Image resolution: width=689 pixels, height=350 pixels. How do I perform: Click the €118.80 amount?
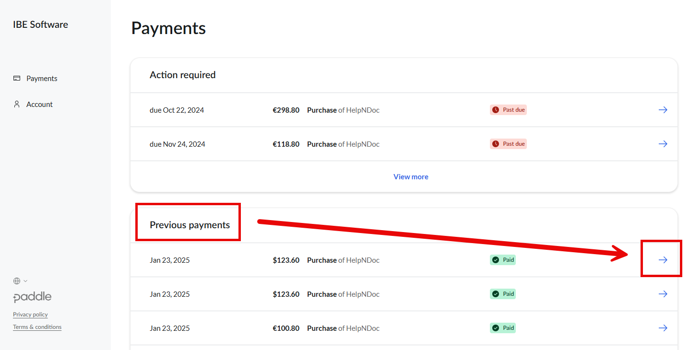(286, 144)
